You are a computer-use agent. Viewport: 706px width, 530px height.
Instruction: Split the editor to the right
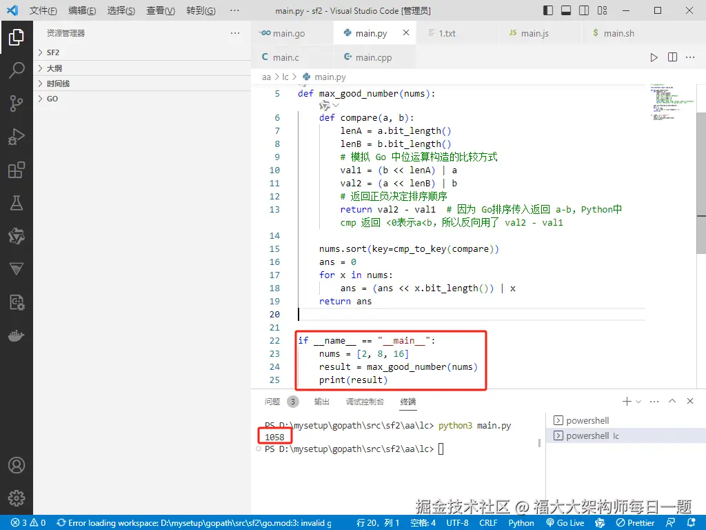672,57
